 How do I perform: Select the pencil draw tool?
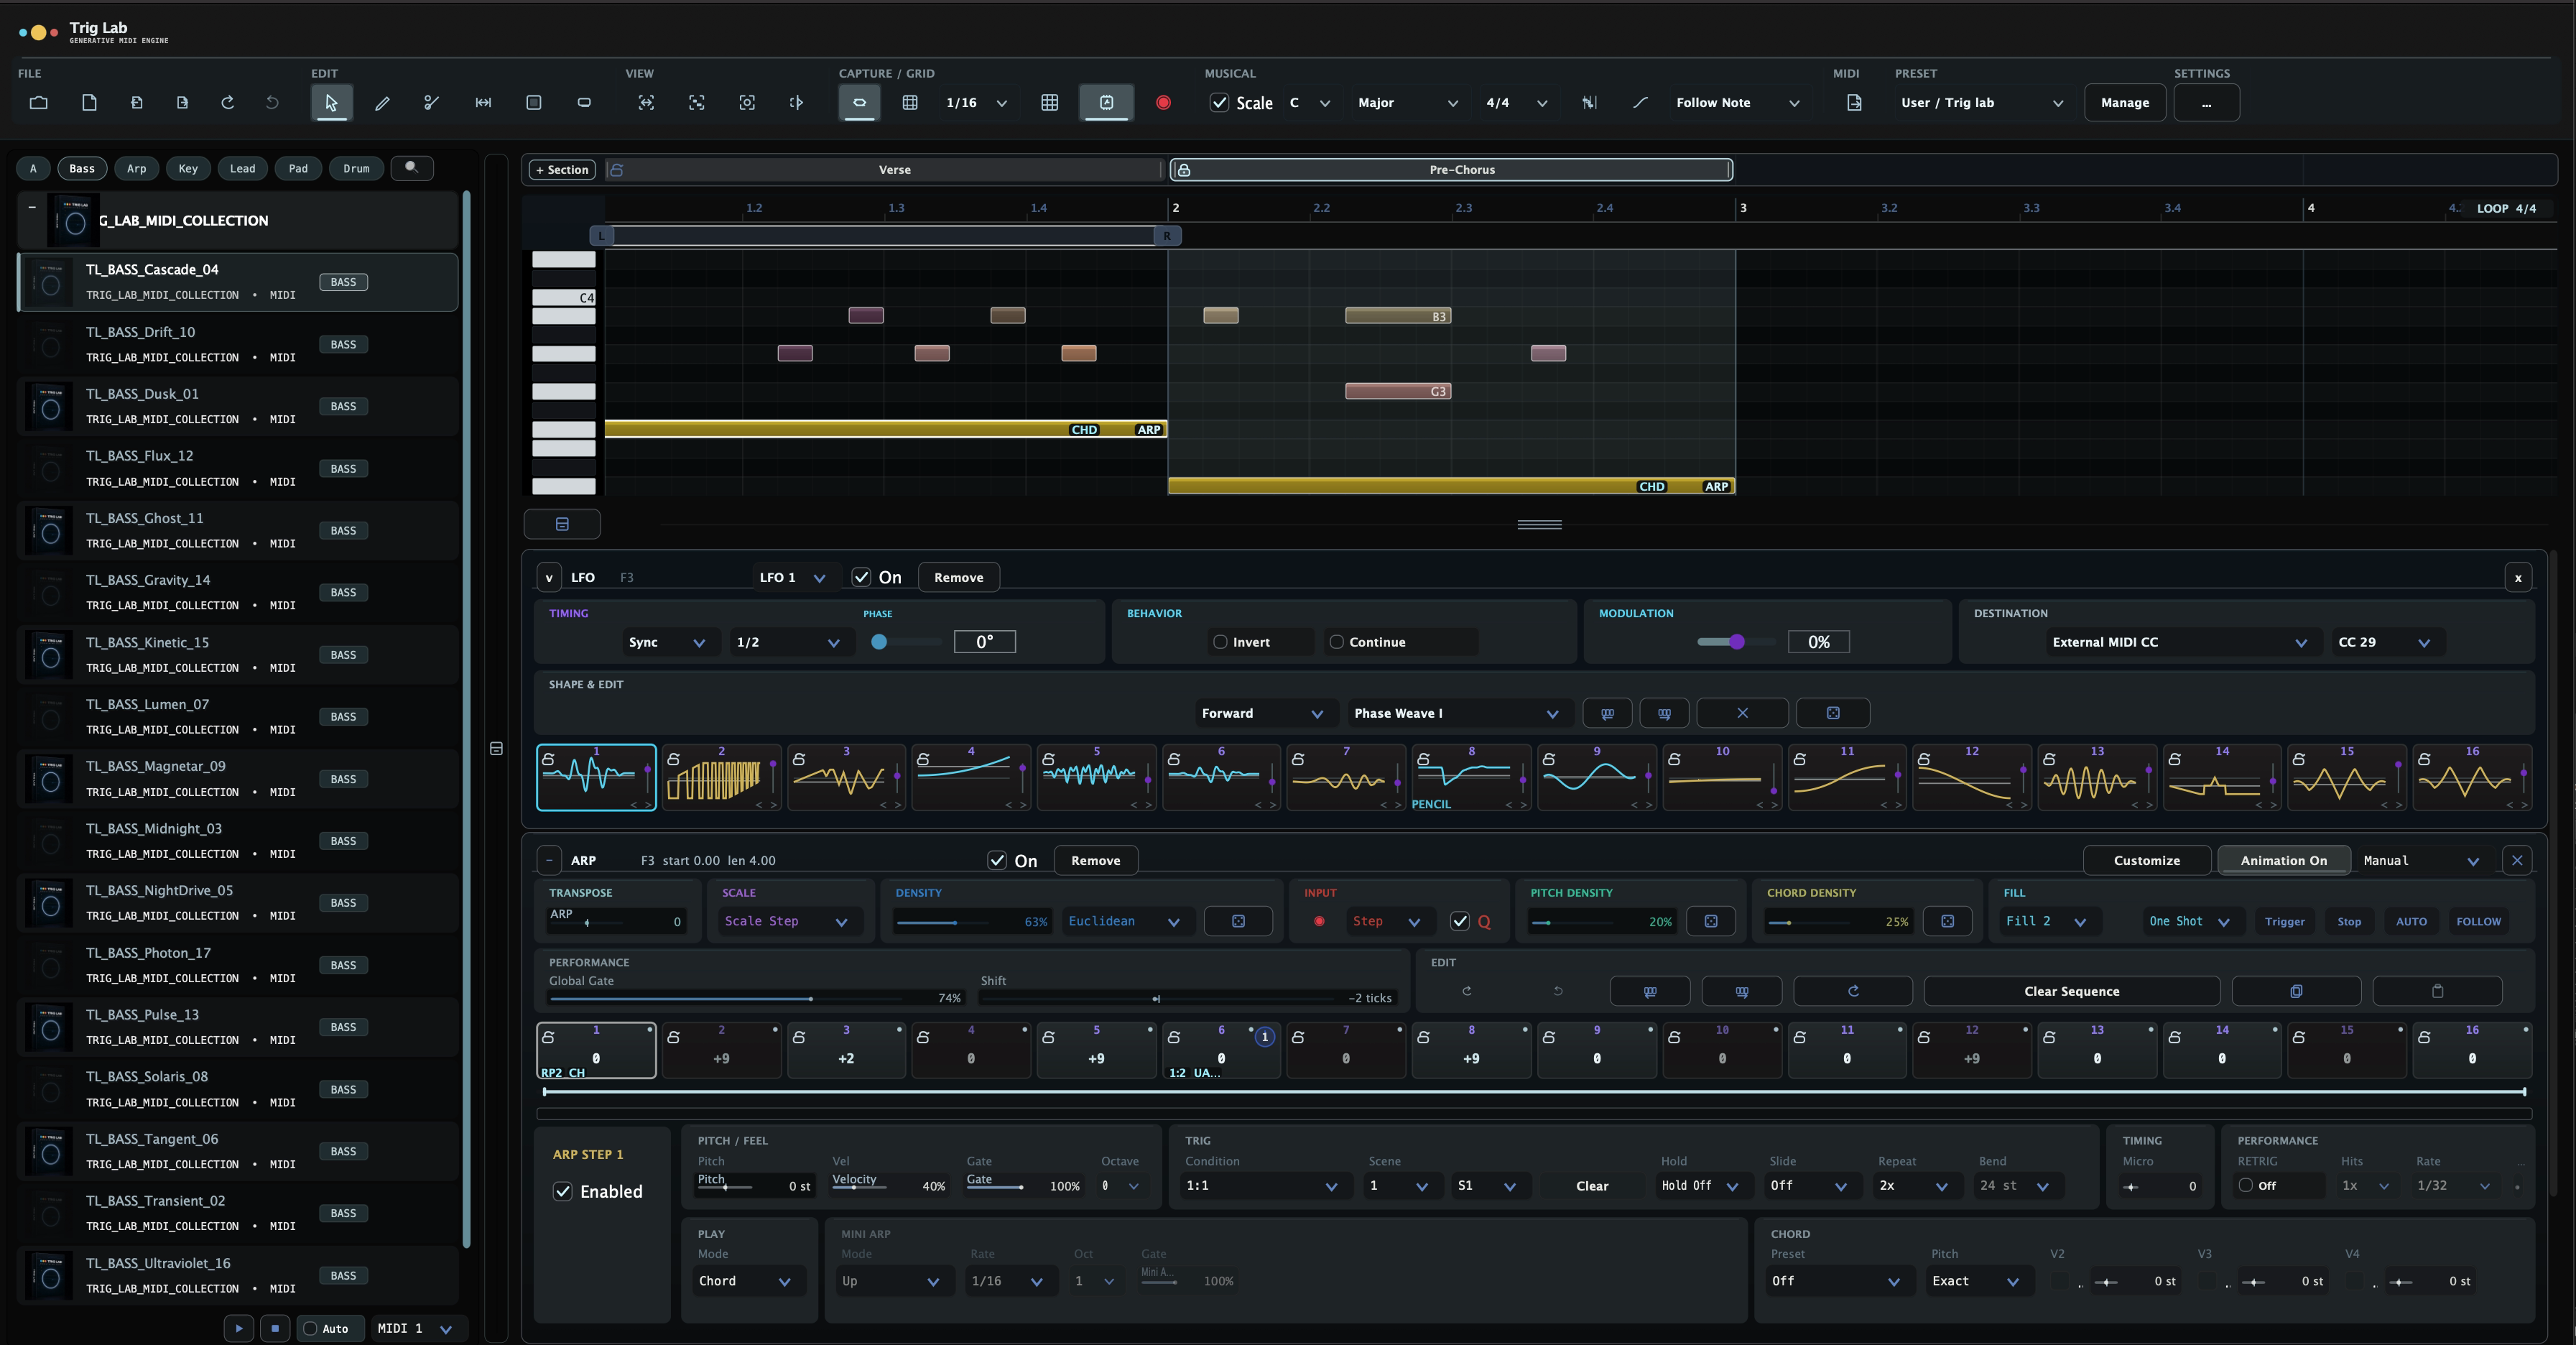pyautogui.click(x=382, y=102)
